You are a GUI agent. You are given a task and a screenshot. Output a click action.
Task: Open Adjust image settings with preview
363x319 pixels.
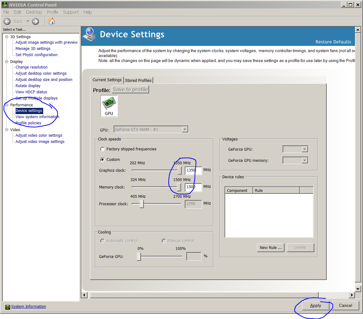(47, 42)
